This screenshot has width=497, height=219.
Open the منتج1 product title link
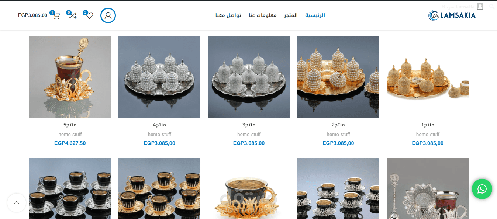pyautogui.click(x=428, y=125)
